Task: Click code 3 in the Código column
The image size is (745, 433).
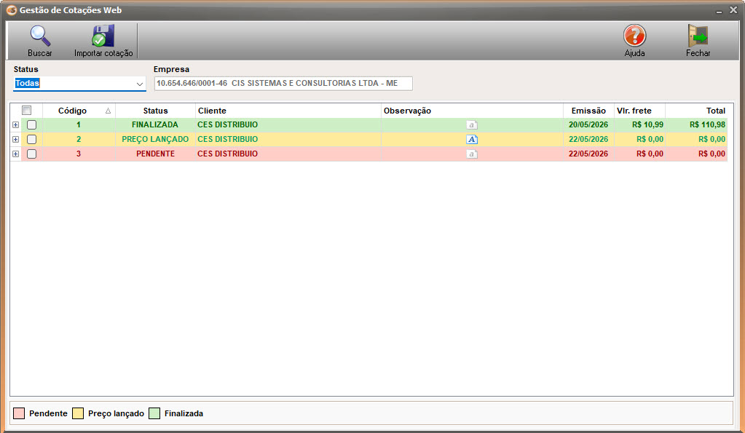Action: (x=79, y=154)
